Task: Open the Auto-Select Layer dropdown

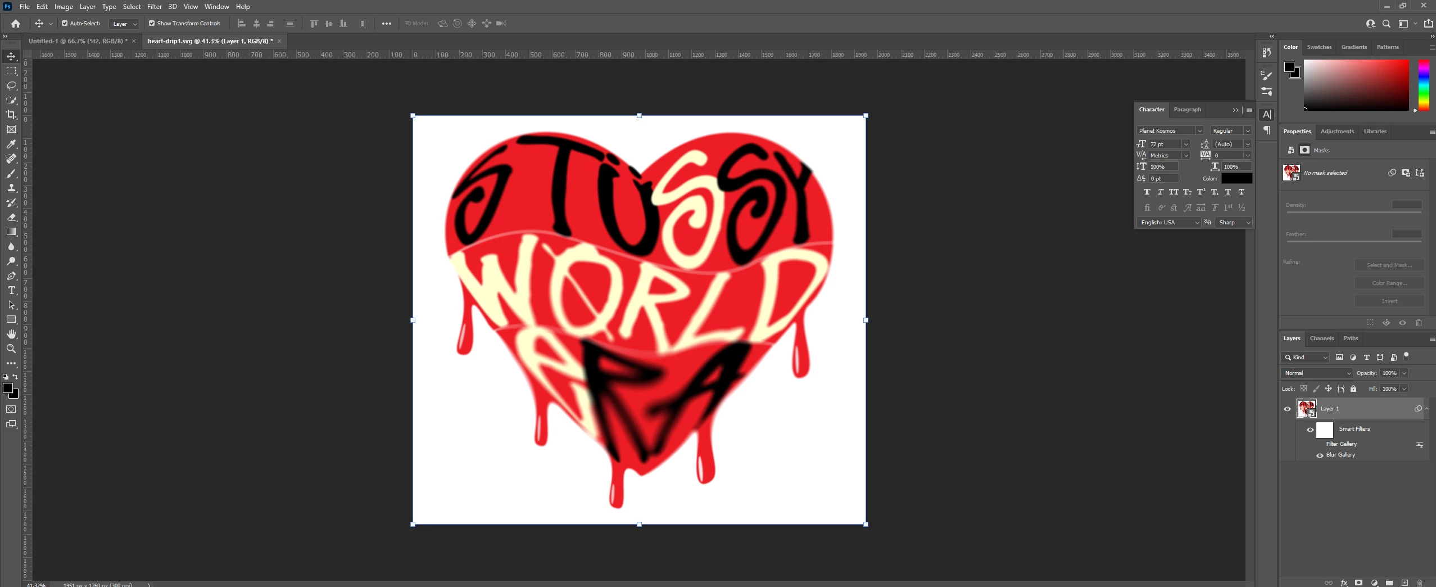Action: (x=124, y=24)
